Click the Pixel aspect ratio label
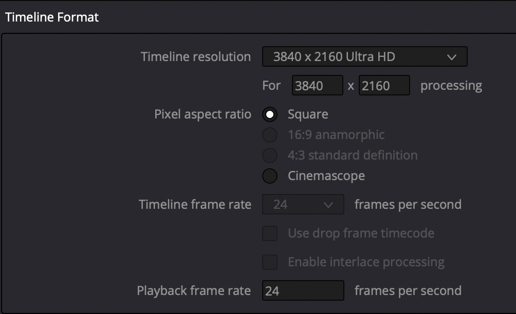 (x=202, y=114)
